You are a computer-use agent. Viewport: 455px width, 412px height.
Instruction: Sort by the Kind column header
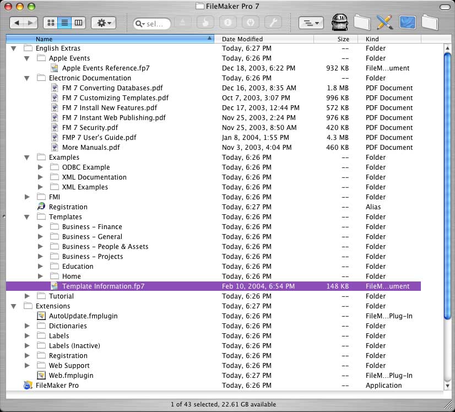tap(389, 39)
